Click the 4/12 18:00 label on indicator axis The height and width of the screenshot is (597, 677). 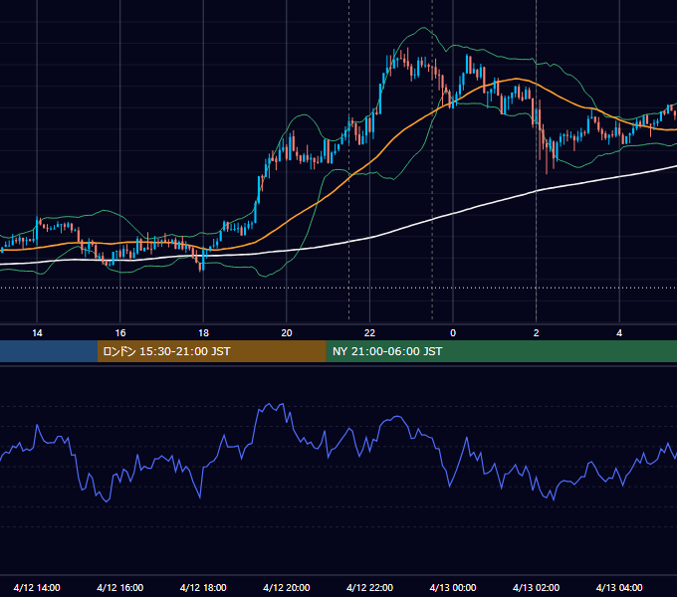pos(203,587)
